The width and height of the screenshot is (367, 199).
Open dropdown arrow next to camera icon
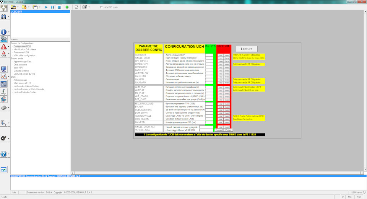[x=89, y=7]
